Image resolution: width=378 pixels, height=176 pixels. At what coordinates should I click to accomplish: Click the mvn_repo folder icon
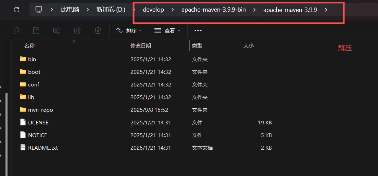[x=23, y=110]
